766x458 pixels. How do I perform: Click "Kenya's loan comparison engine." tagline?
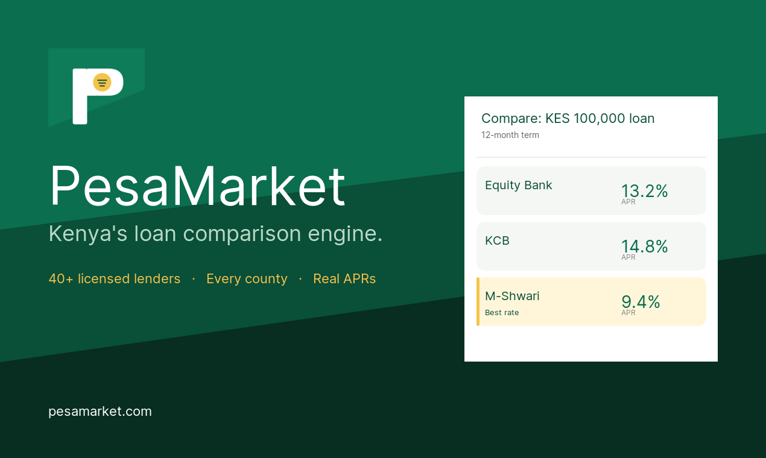215,234
